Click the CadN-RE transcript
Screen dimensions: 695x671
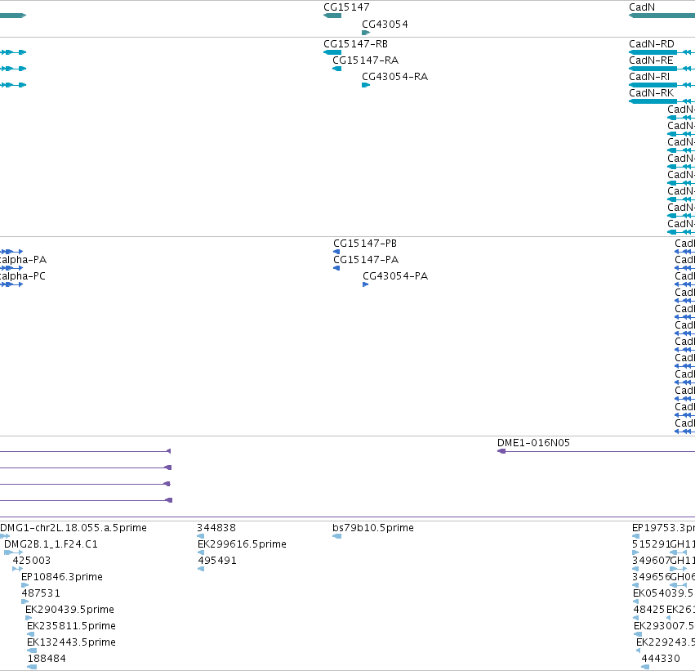click(x=651, y=60)
